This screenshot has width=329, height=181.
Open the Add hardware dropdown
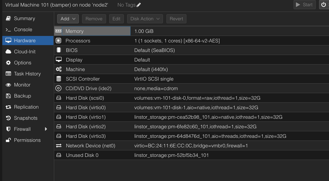[x=68, y=19]
